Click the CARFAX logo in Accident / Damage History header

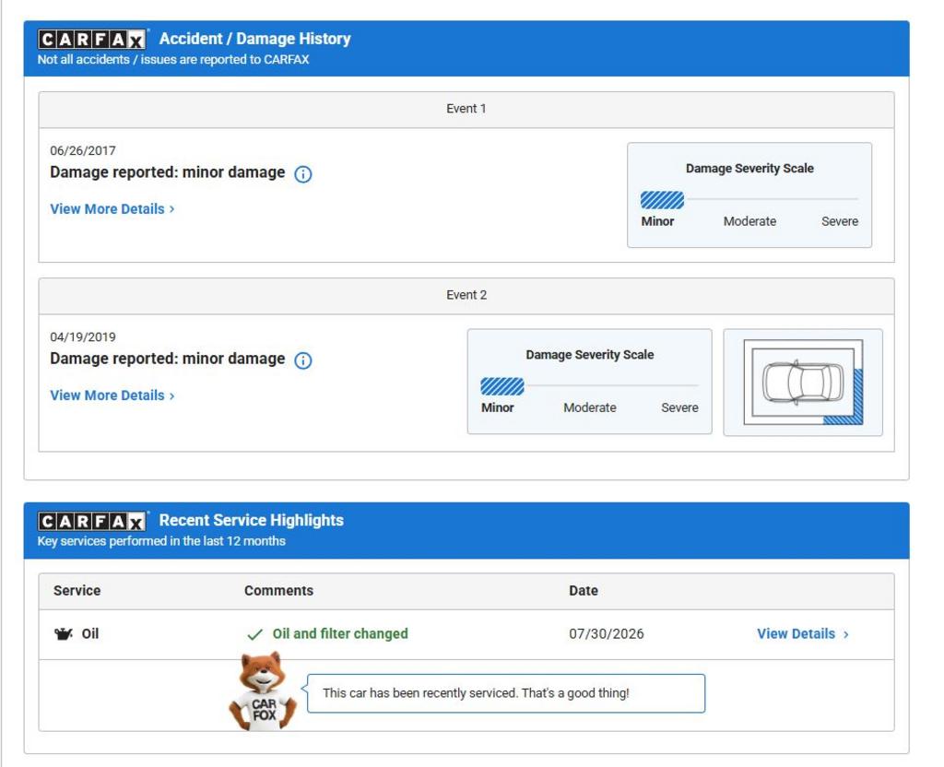coord(92,40)
